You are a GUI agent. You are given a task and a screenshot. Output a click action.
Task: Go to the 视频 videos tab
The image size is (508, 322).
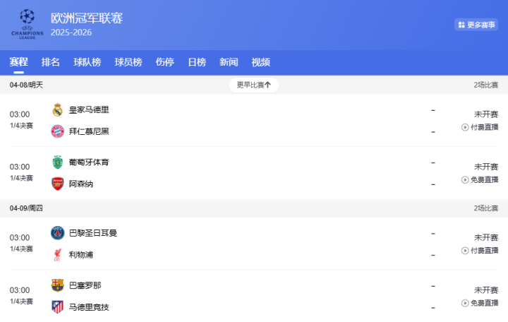click(261, 62)
